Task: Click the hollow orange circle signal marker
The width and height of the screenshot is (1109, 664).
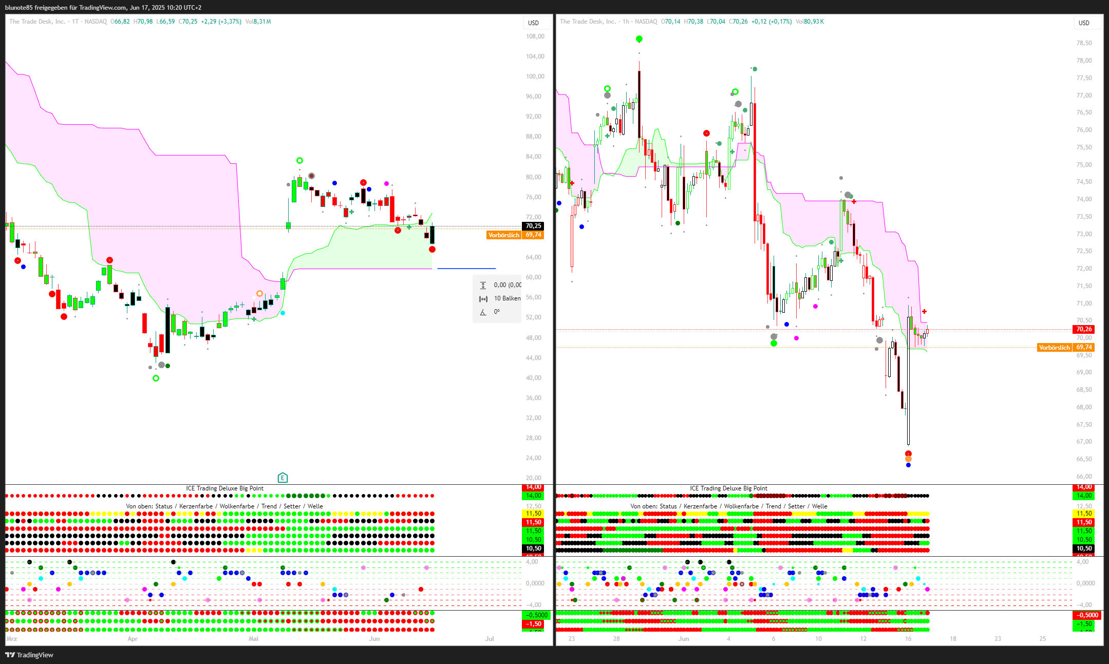Action: coord(259,294)
